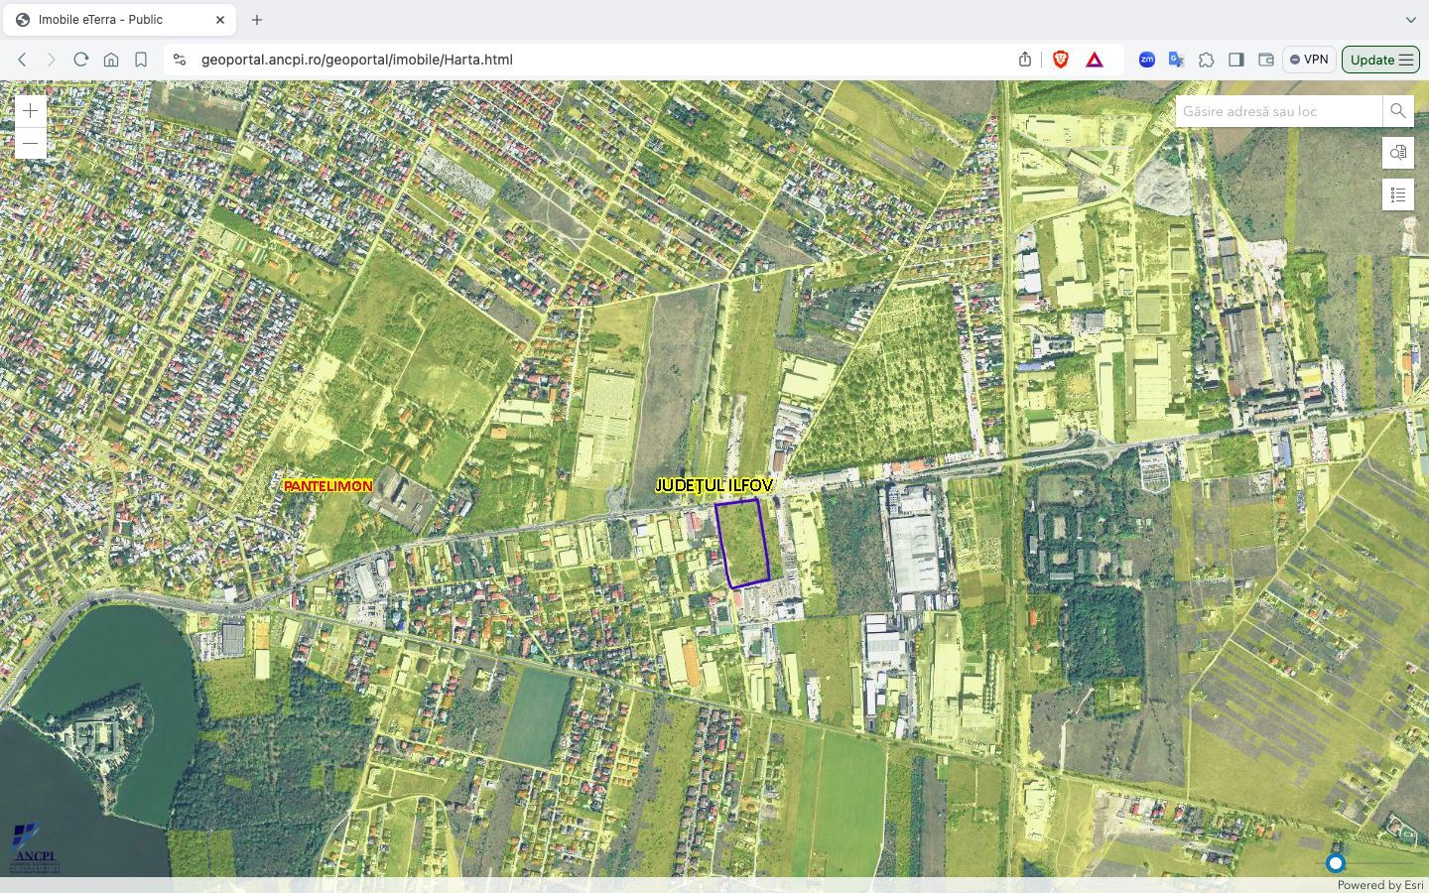The height and width of the screenshot is (893, 1429).
Task: Expand the tab search chevron at top right
Action: click(x=1412, y=19)
